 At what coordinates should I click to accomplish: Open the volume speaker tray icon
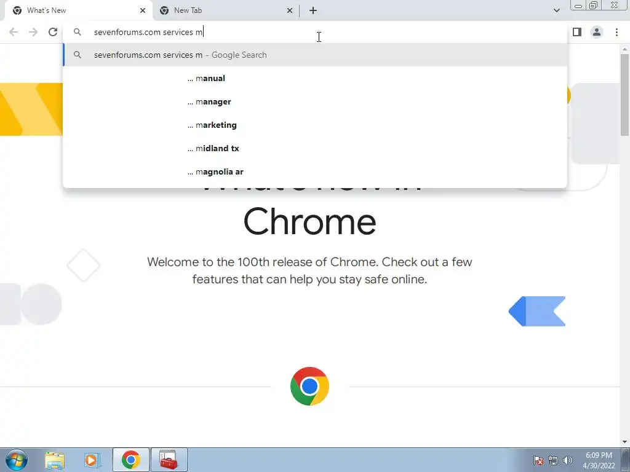(x=568, y=460)
